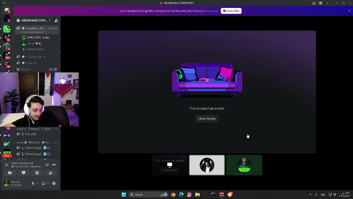353x199 pixels.
Task: Open the Windows Start menu
Action: point(124,195)
